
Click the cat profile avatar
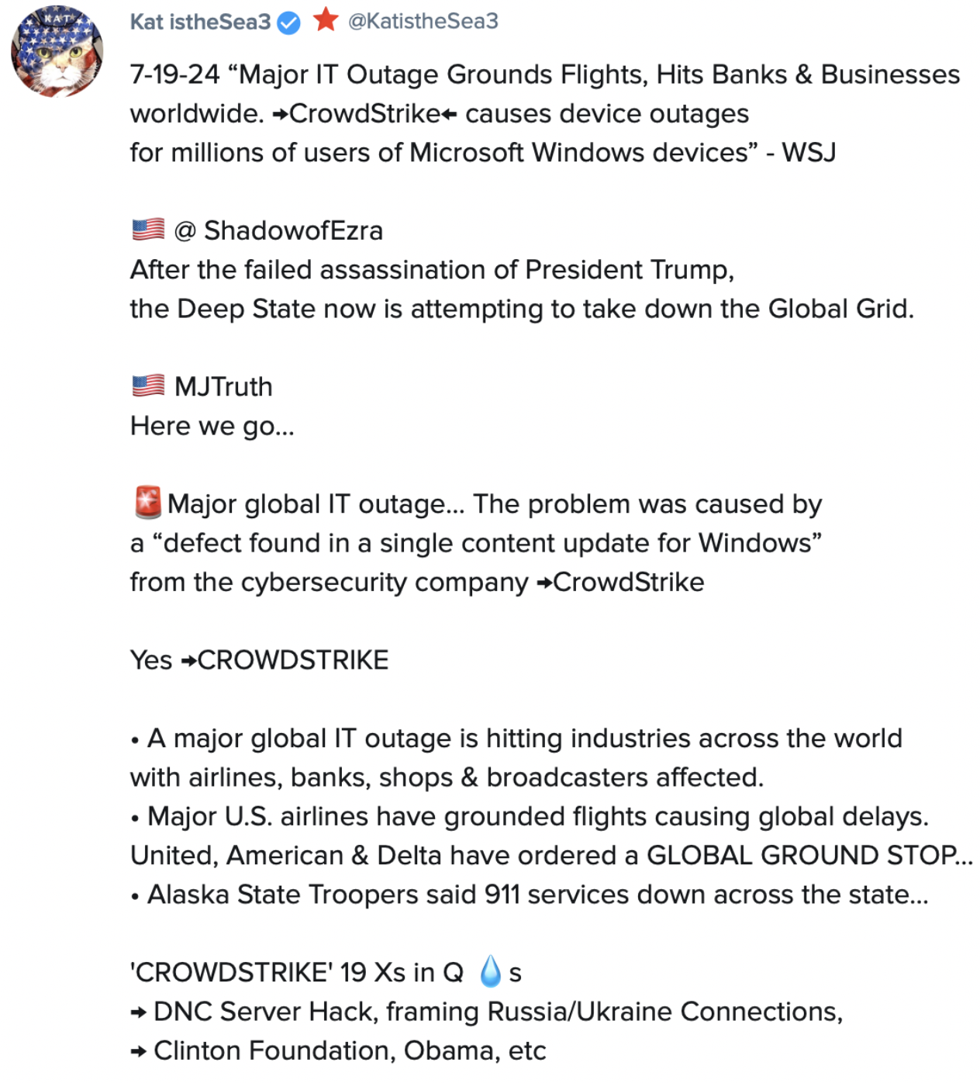click(x=57, y=51)
